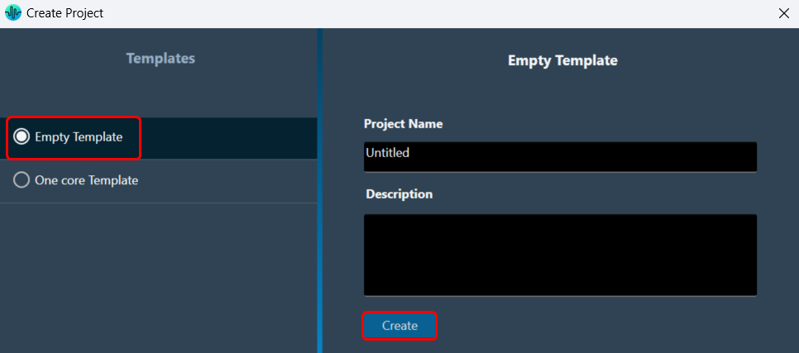799x353 pixels.
Task: Choose the One core Template label text
Action: 86,180
